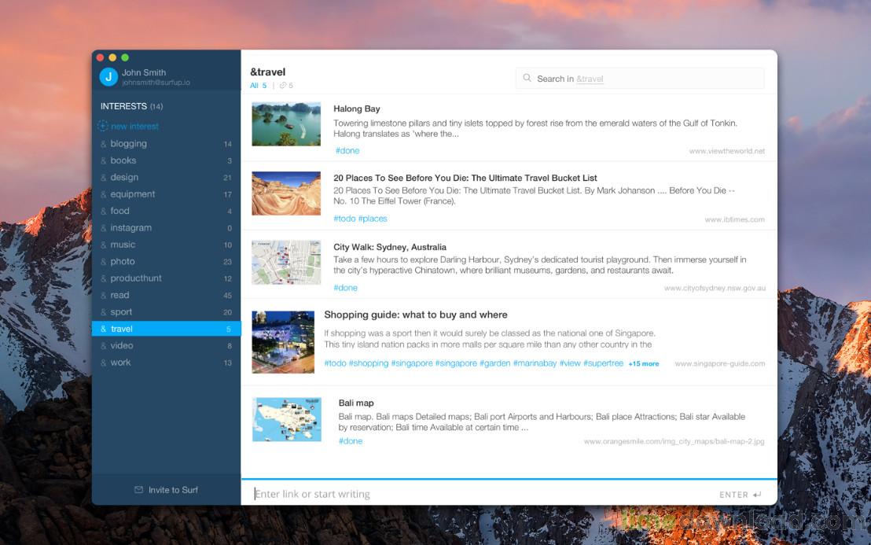Focus the Search in &travel field

(x=645, y=79)
